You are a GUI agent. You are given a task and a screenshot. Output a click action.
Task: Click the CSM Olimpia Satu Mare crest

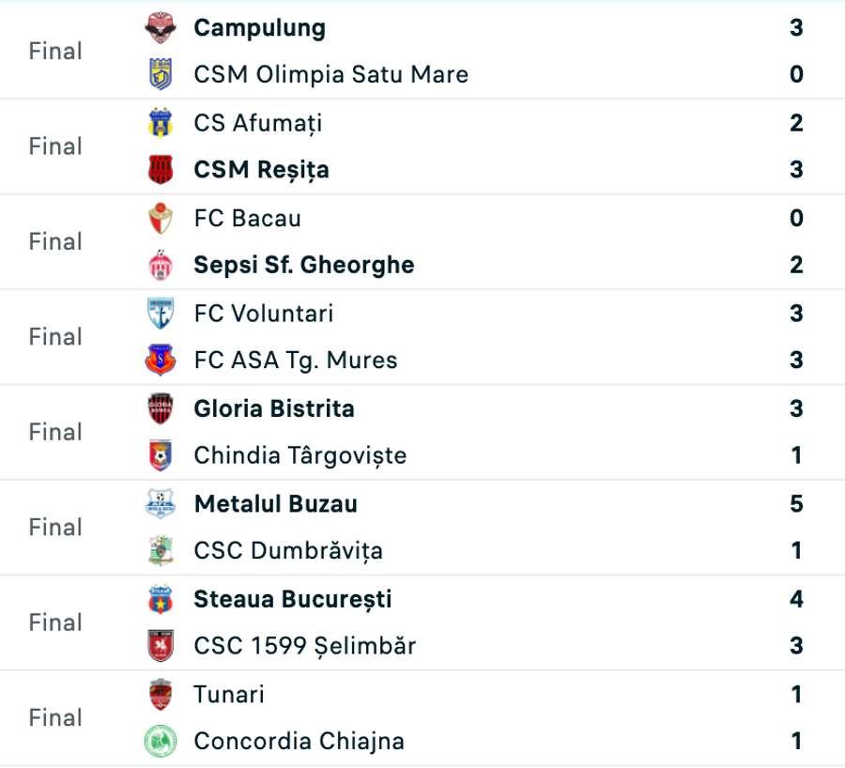point(161,74)
